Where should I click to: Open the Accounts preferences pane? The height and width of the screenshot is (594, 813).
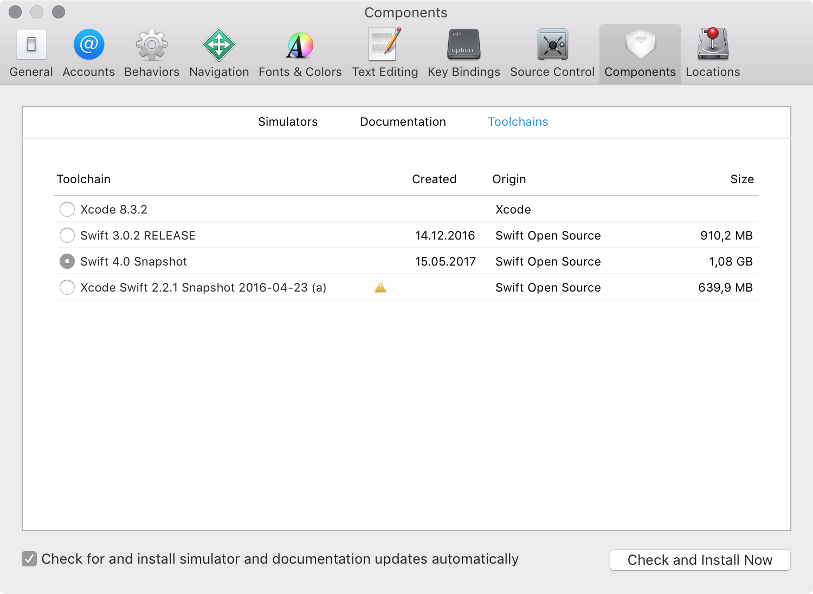tap(88, 53)
